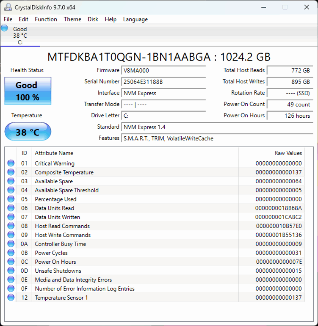Select the C: drive tab at top
The image size is (318, 326).
coord(20,35)
